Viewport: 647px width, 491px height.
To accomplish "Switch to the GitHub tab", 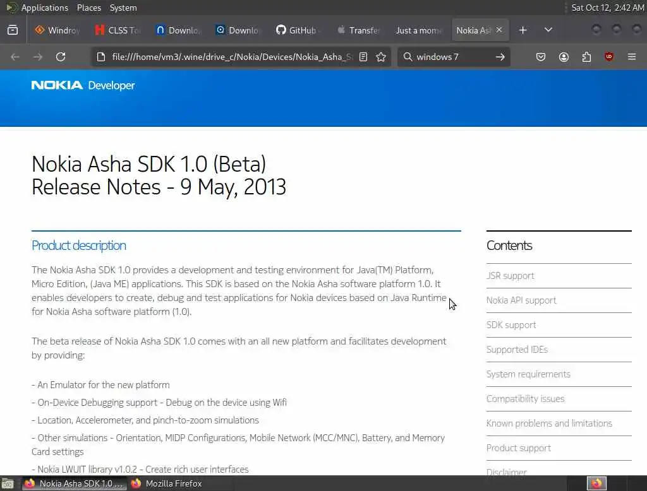I will pyautogui.click(x=298, y=30).
